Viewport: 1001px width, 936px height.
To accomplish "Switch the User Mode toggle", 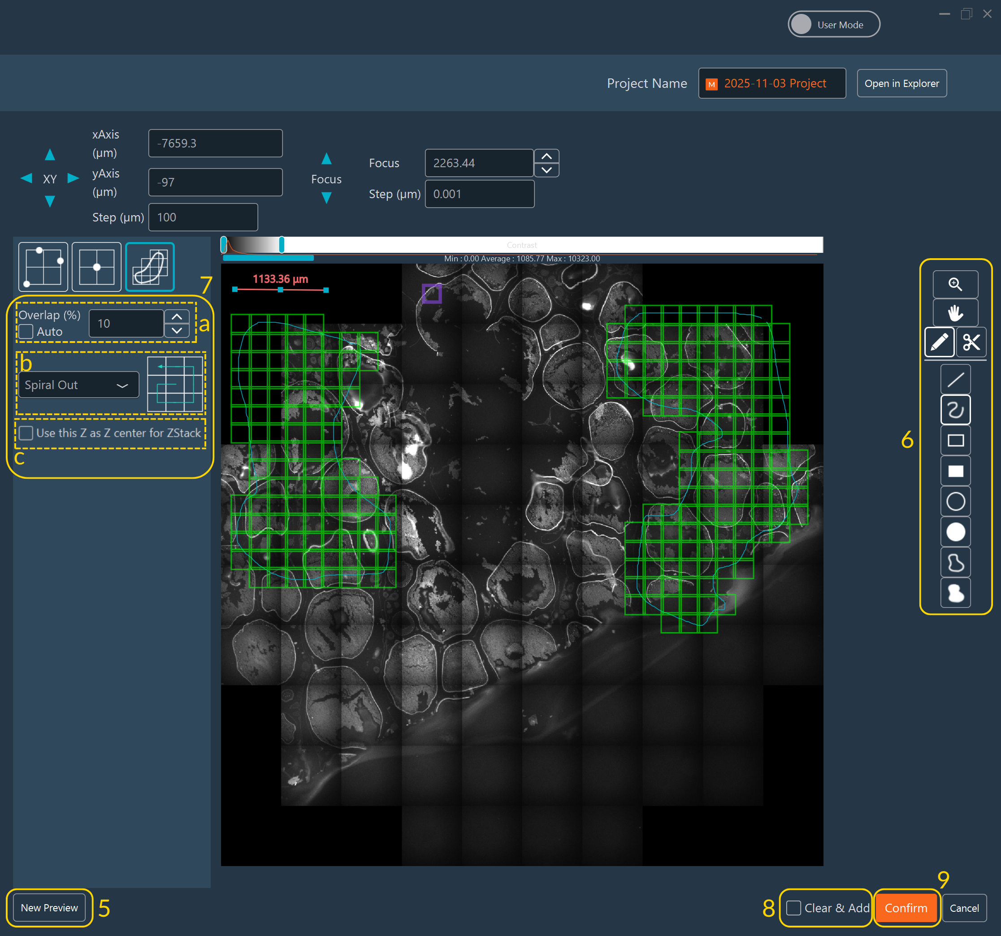I will click(x=833, y=24).
